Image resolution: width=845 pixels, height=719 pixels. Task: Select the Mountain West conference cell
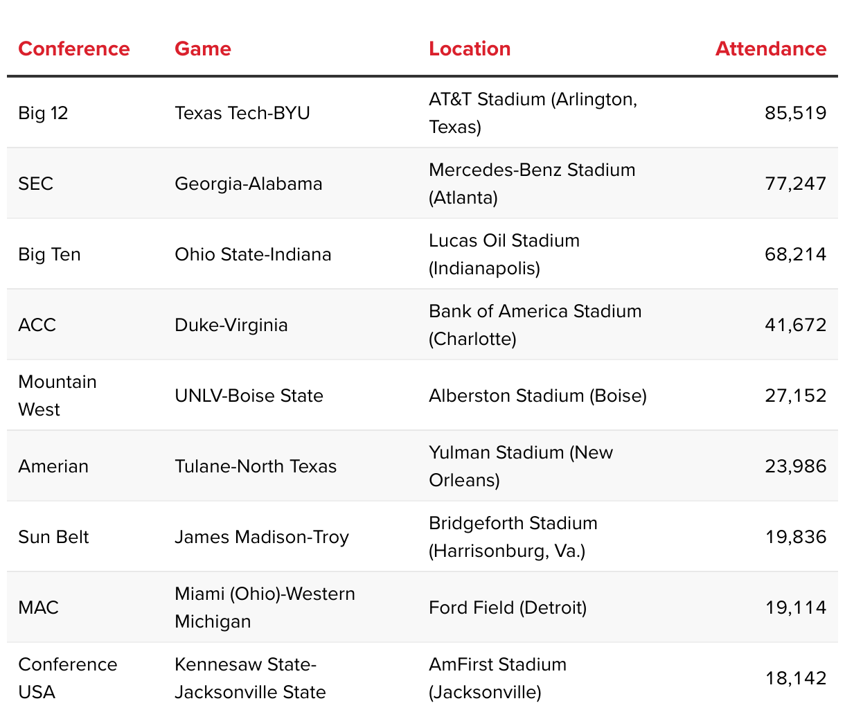click(x=57, y=396)
